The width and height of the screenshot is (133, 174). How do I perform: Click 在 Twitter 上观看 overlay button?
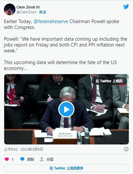(x=109, y=81)
